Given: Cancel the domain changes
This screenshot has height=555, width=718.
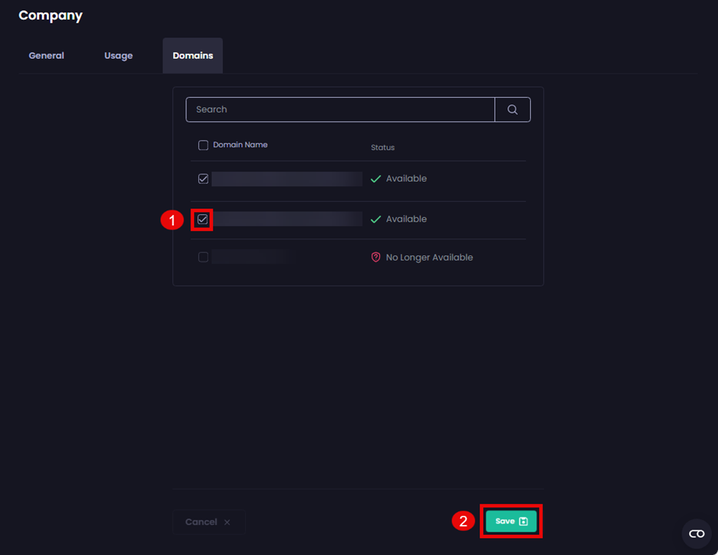Looking at the screenshot, I should tap(208, 522).
